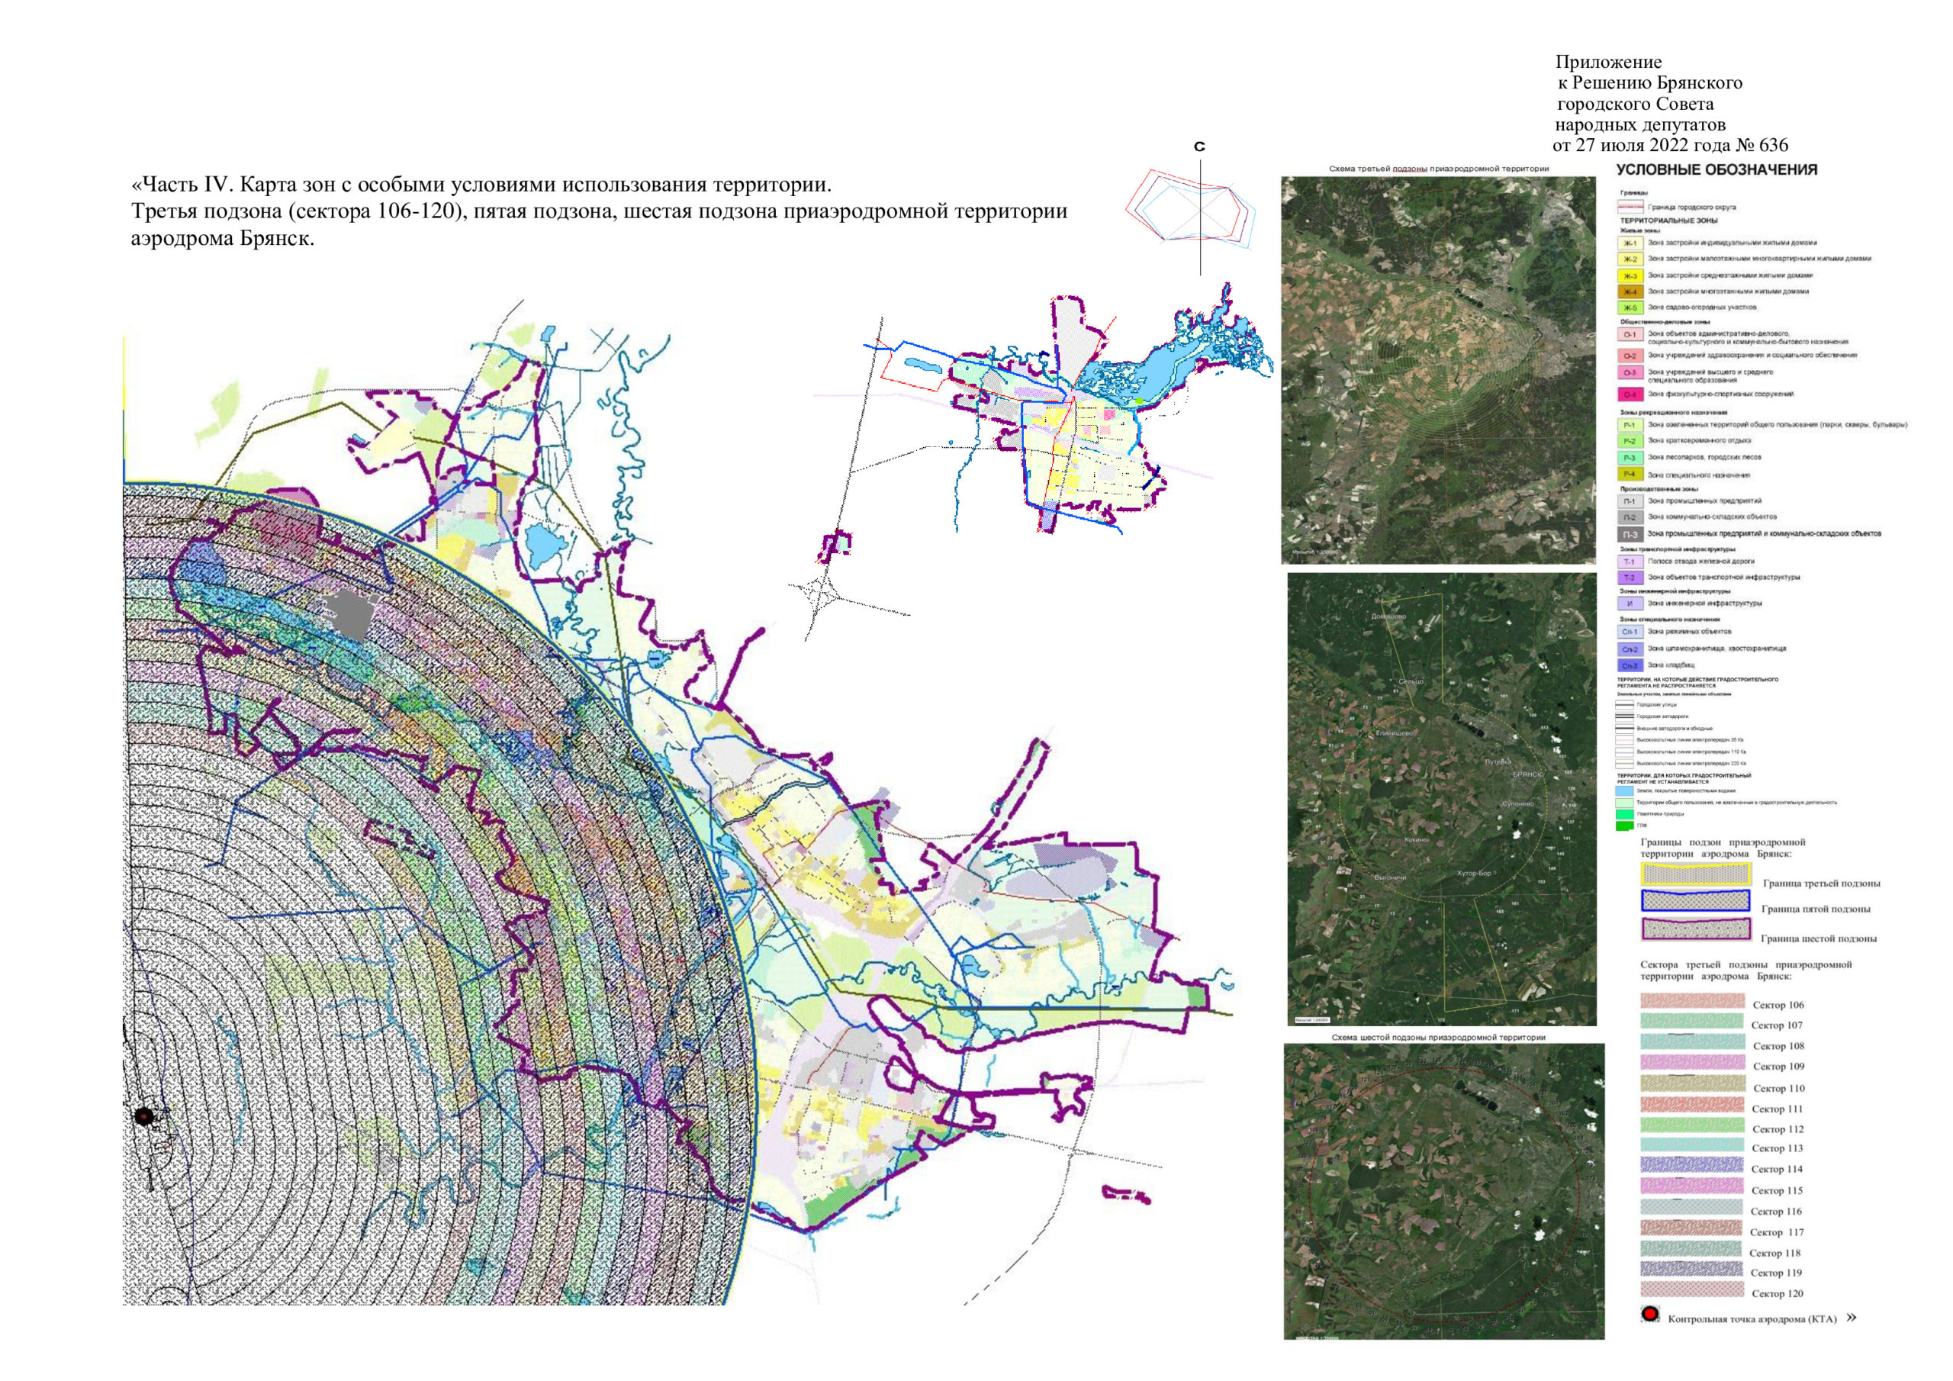1953x1381 pixels.
Task: Click the П-1 industrial zone swatch
Action: pyautogui.click(x=1629, y=502)
